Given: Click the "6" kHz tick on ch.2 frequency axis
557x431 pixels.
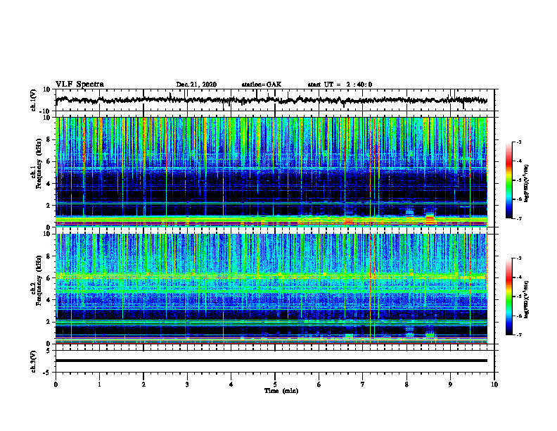Looking at the screenshot, I should click(49, 278).
